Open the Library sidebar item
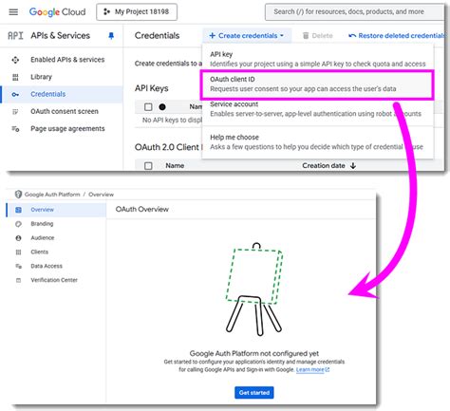 coord(41,77)
